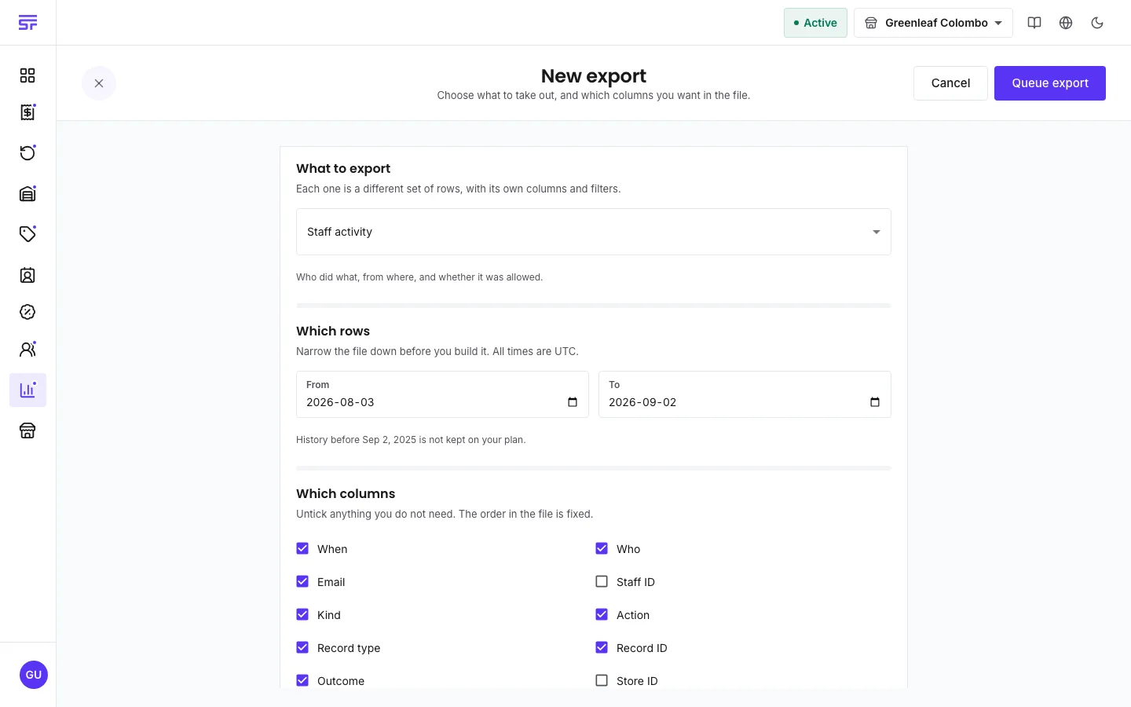Viewport: 1131px width, 707px height.
Task: Open the Greenleaf Colombo store switcher
Action: click(933, 23)
